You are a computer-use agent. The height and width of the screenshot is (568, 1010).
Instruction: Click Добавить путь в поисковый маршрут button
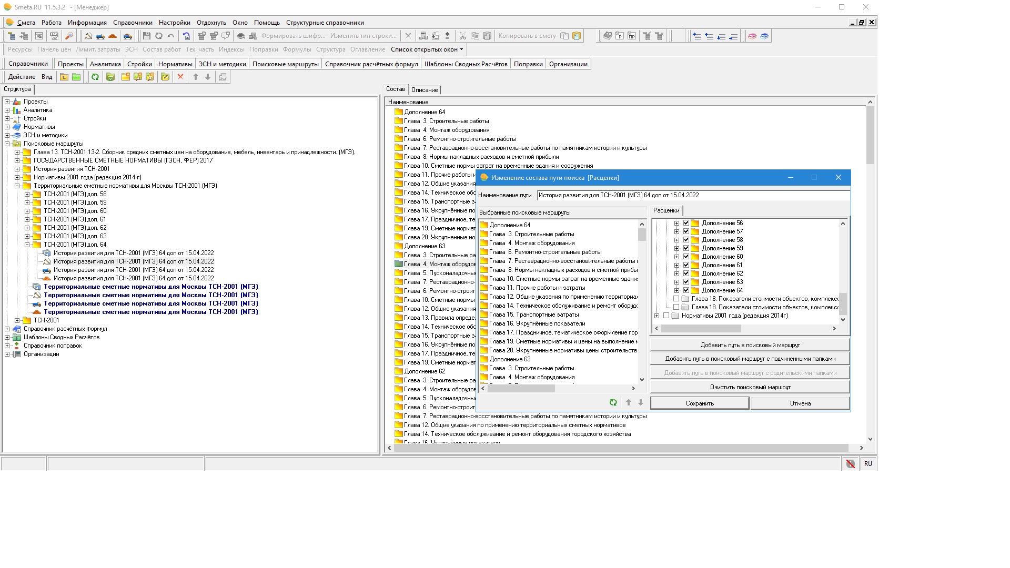click(x=750, y=345)
